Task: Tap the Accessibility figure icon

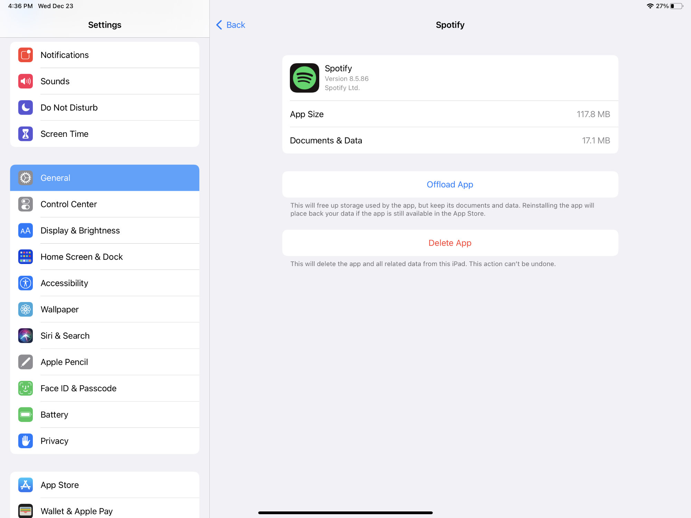Action: (x=26, y=283)
